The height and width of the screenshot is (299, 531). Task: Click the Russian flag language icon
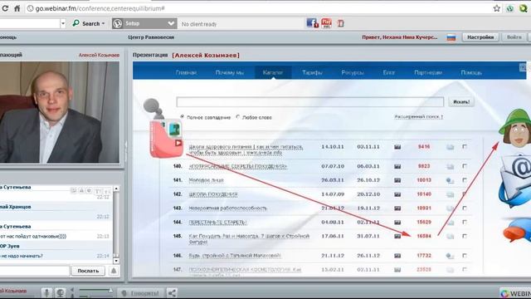(x=451, y=37)
